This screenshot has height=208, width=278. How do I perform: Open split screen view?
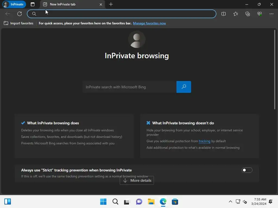[224, 14]
